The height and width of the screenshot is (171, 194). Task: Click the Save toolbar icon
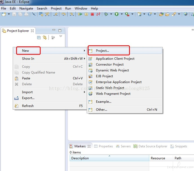tap(14, 14)
